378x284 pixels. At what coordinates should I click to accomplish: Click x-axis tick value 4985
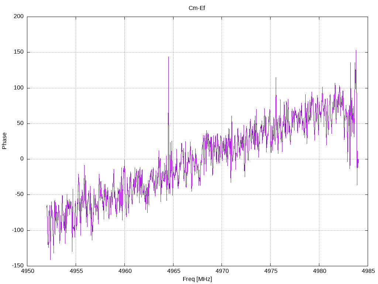pyautogui.click(x=368, y=271)
